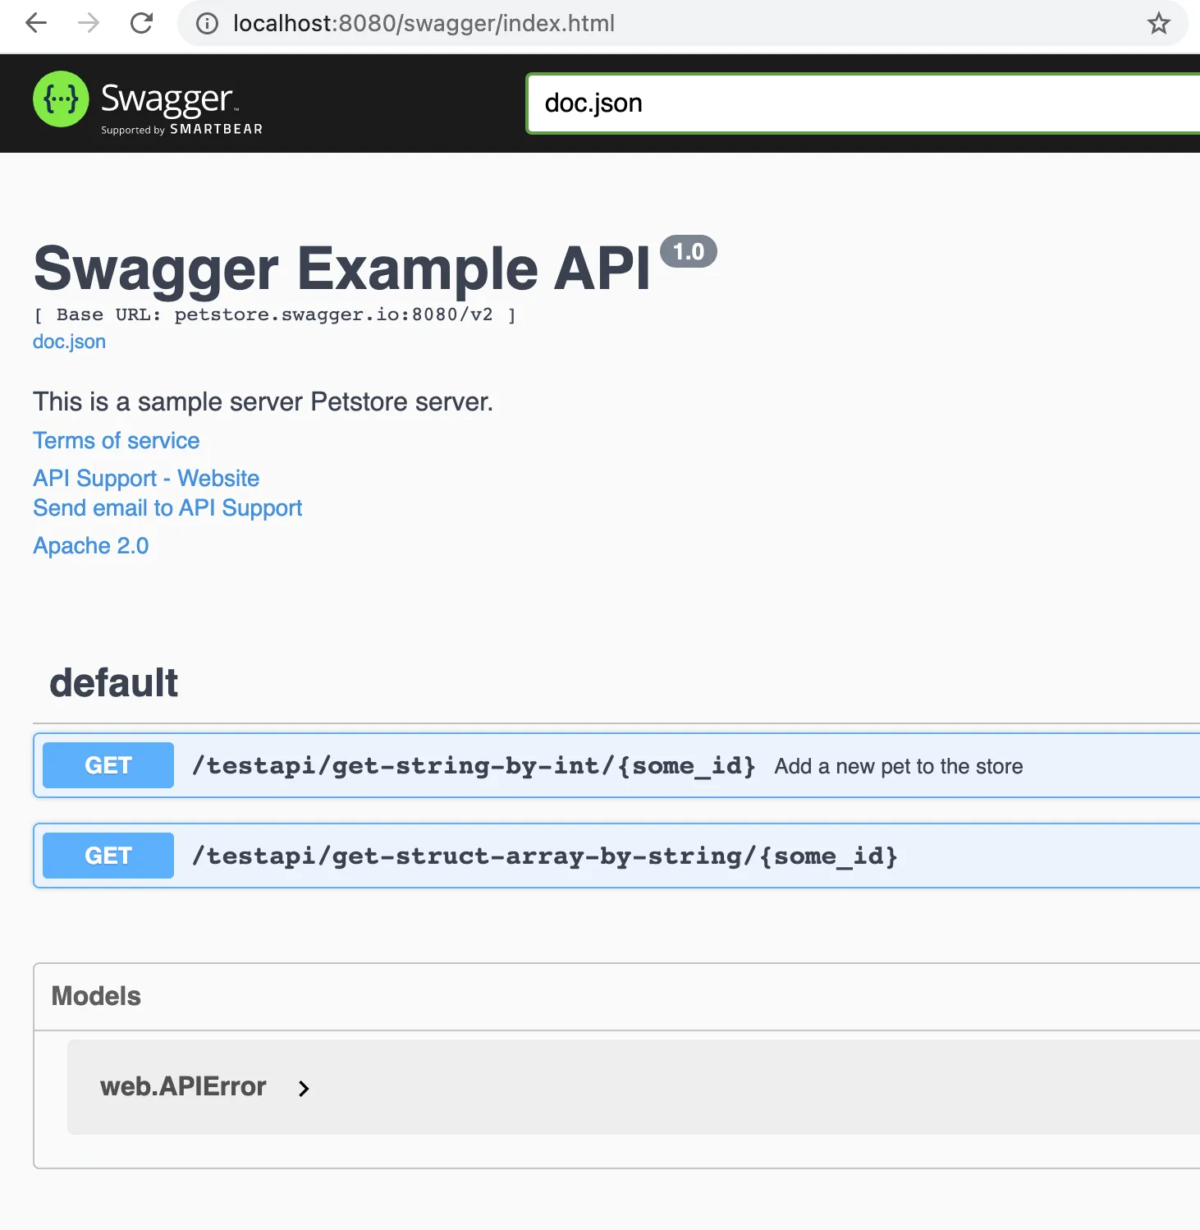Screen dimensions: 1200x1230
Task: Collapse the Models section
Action: pyautogui.click(x=96, y=996)
